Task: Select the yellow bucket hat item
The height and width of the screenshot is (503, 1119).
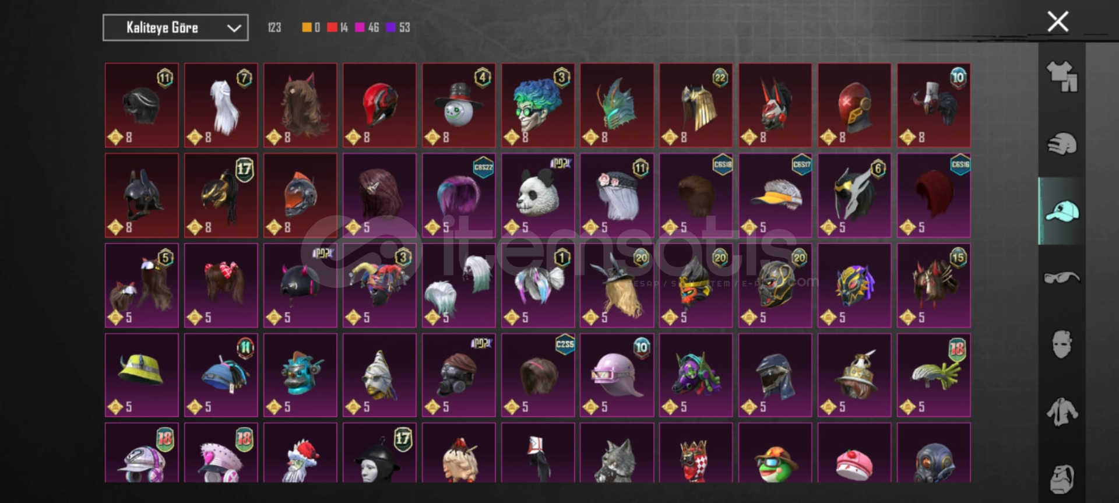Action: pyautogui.click(x=142, y=375)
